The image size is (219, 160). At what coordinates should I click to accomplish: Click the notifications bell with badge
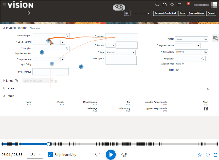188,4
